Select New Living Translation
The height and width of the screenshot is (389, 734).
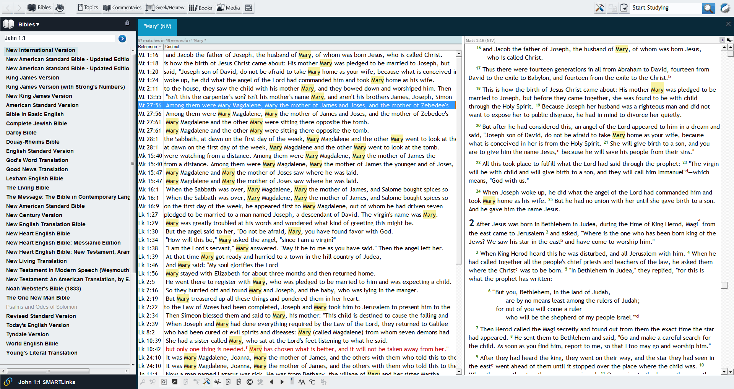pyautogui.click(x=36, y=261)
